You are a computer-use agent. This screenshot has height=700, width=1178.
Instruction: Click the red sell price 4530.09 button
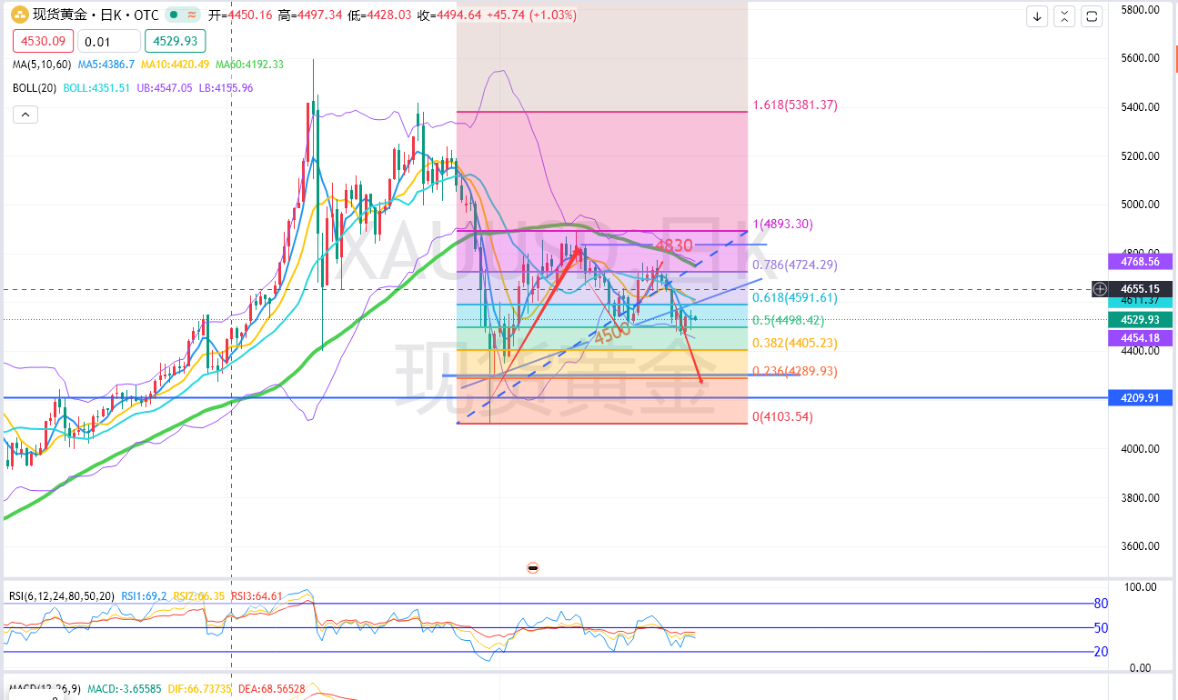click(43, 41)
